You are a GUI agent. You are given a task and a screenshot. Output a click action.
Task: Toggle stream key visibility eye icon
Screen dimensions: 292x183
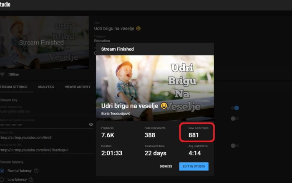click(91, 124)
